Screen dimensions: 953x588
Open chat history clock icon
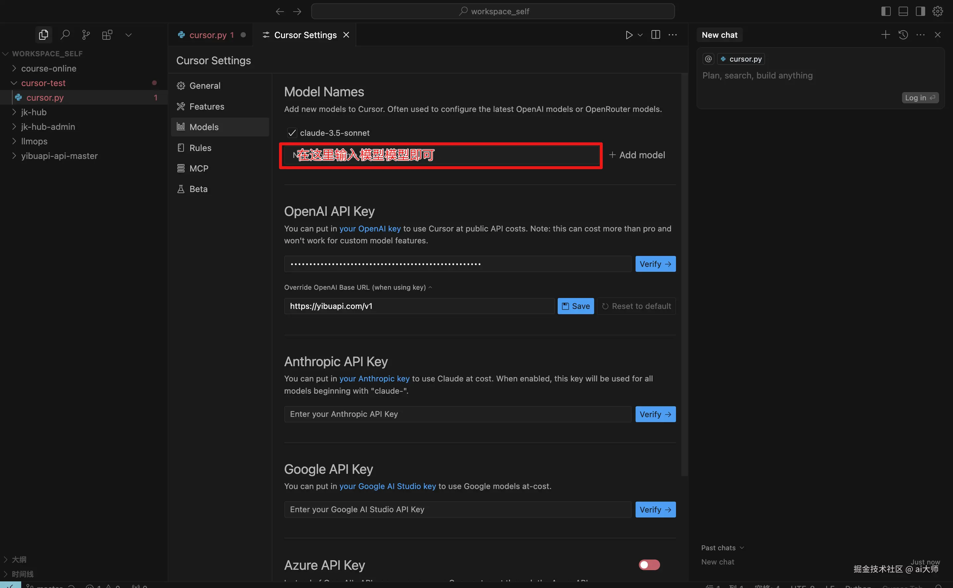(x=903, y=35)
